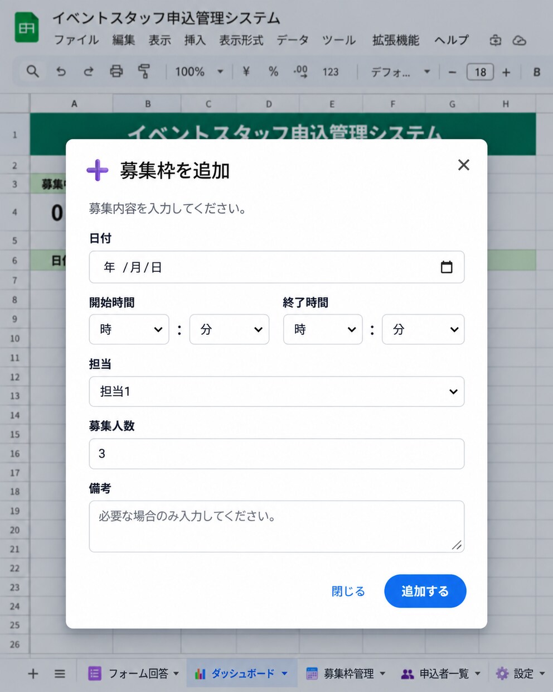Click the Google Sheets logo icon
The width and height of the screenshot is (553, 692).
click(x=26, y=27)
